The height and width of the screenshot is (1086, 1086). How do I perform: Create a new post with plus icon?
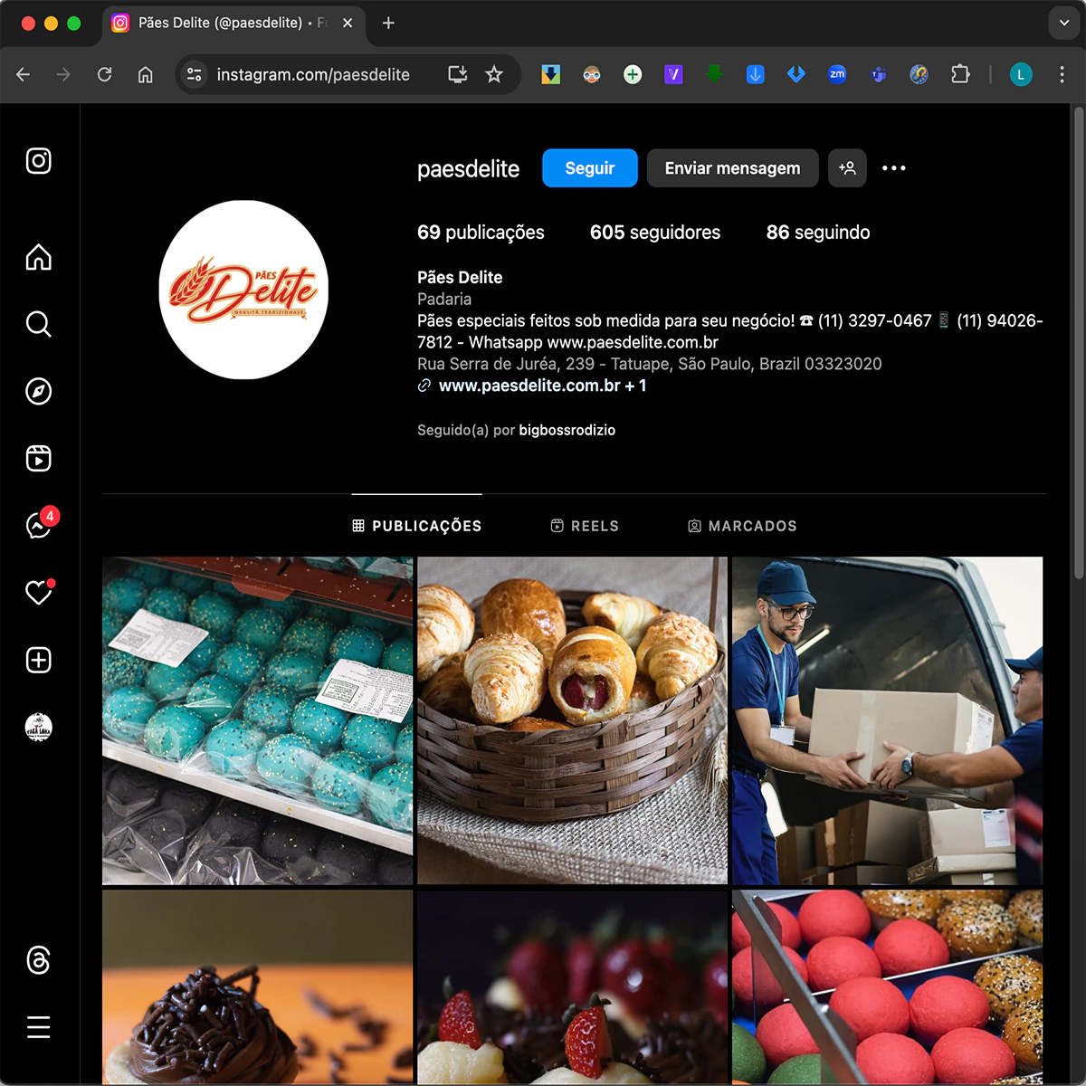point(38,660)
